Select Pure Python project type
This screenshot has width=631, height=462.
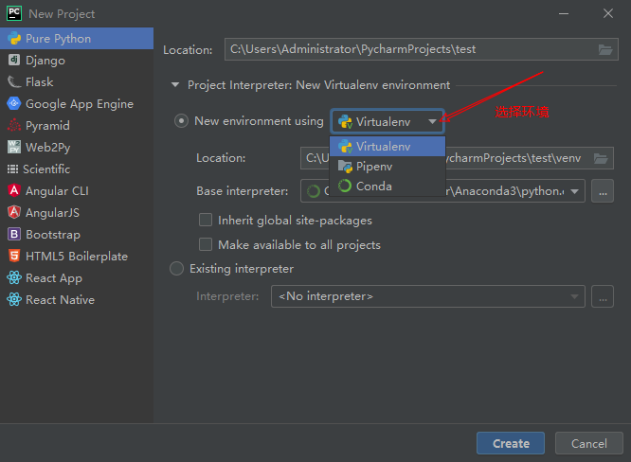pyautogui.click(x=77, y=39)
